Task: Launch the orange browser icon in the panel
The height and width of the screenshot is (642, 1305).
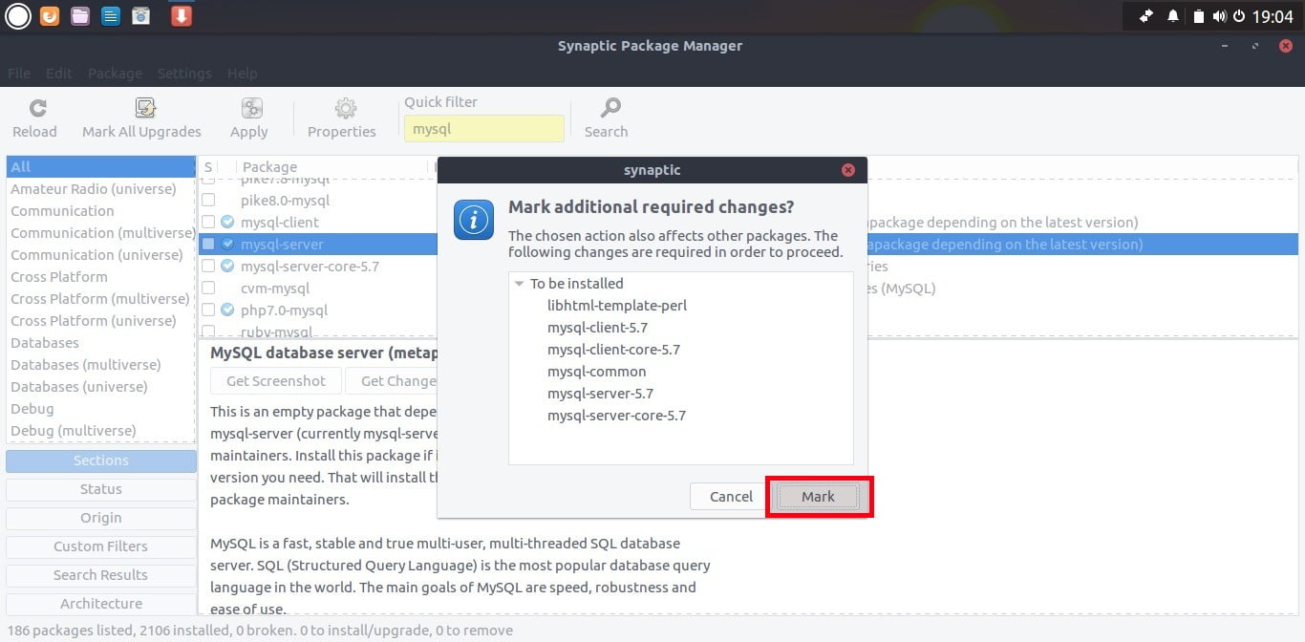Action: coord(50,15)
